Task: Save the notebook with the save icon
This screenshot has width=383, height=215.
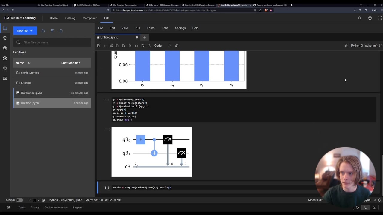Action: click(x=98, y=46)
